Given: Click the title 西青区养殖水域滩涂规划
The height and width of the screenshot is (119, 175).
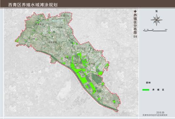Looking at the screenshot, I should pyautogui.click(x=33, y=5).
